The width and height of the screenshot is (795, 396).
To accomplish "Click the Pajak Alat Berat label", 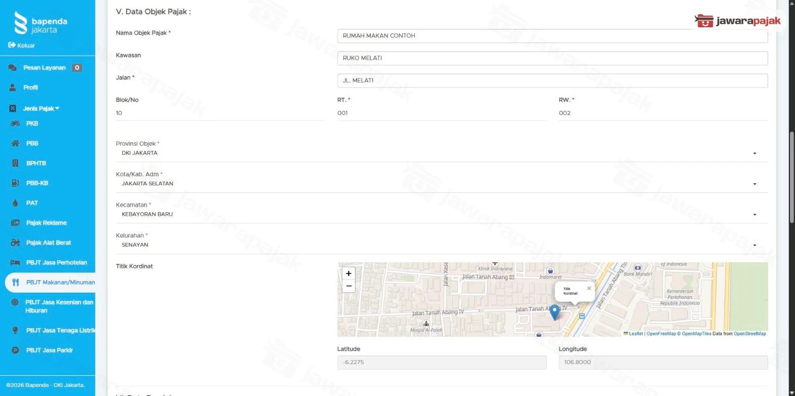I will click(x=49, y=243).
